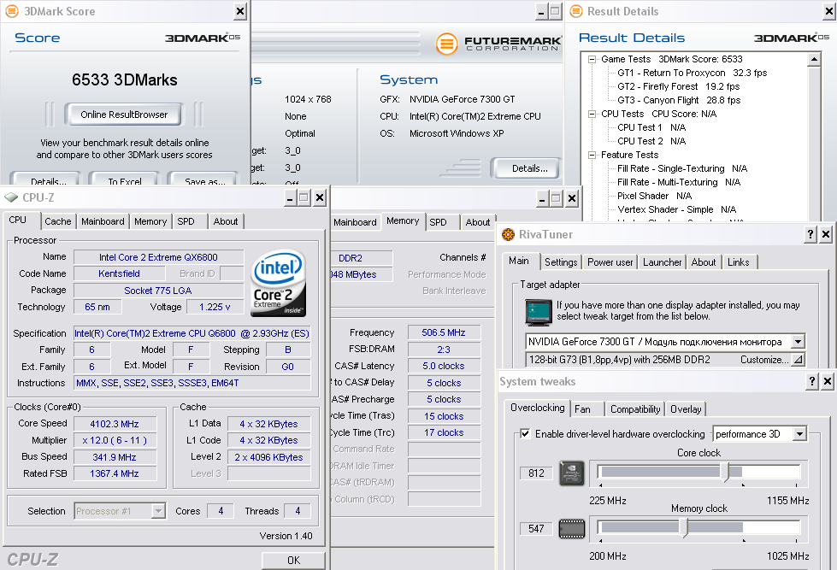Open the Processor #1 selection dropdown

(158, 511)
